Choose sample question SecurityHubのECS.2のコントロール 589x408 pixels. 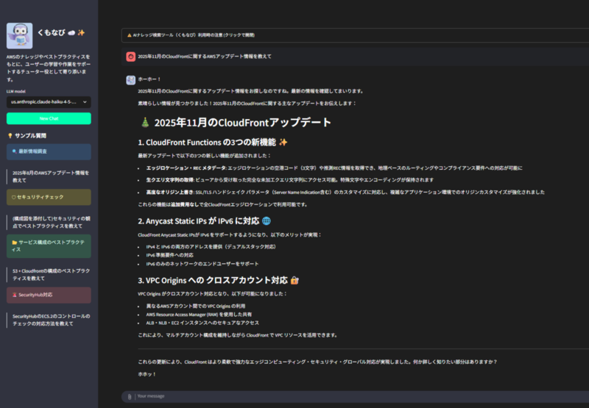[50, 320]
